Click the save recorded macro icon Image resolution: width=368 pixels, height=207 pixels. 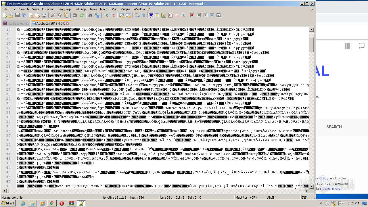point(219,15)
